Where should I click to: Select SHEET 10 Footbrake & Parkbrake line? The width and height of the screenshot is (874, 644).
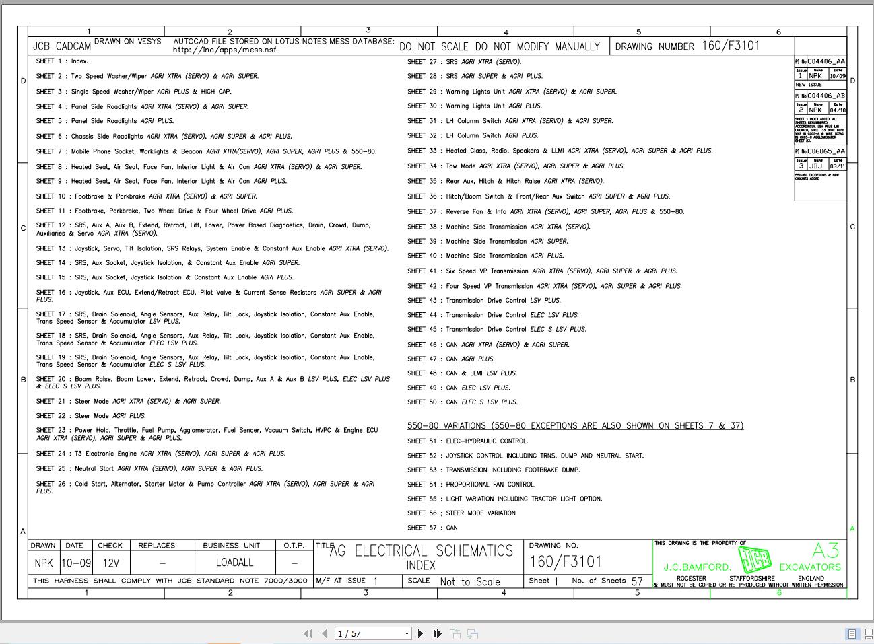pyautogui.click(x=147, y=196)
